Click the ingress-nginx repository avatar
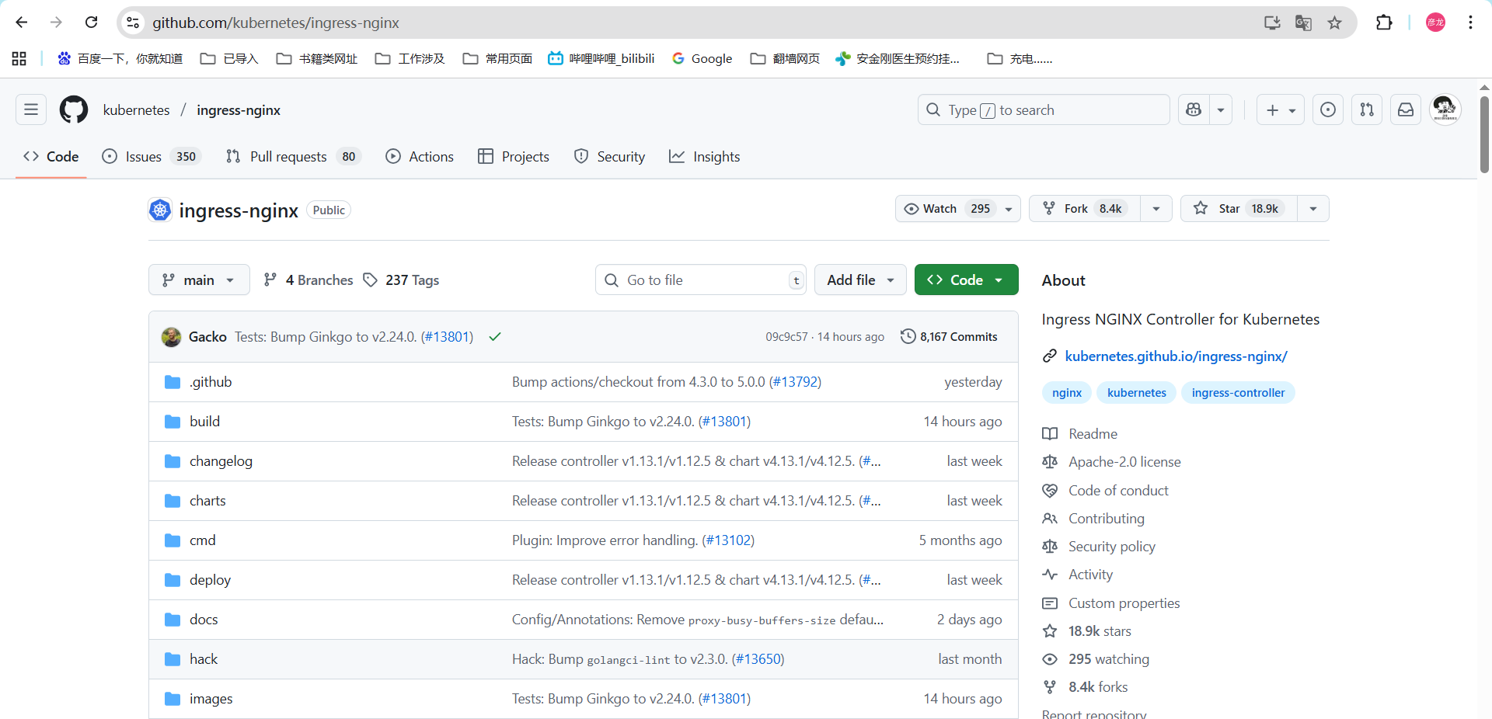The height and width of the screenshot is (719, 1492). click(160, 210)
